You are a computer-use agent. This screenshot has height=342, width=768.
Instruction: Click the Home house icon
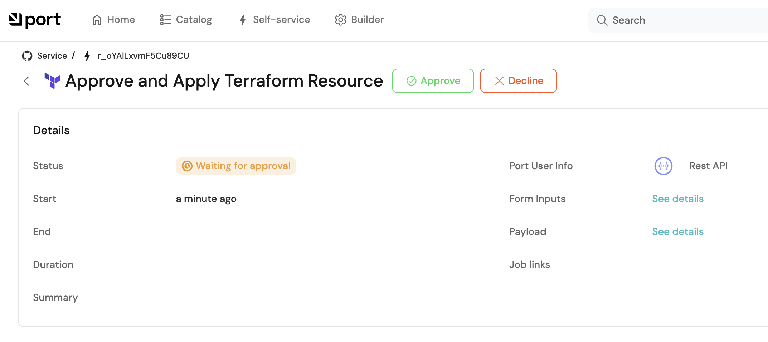(97, 20)
